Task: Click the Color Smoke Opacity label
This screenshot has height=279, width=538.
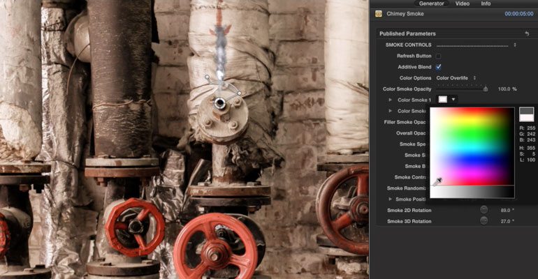Action: (407, 89)
